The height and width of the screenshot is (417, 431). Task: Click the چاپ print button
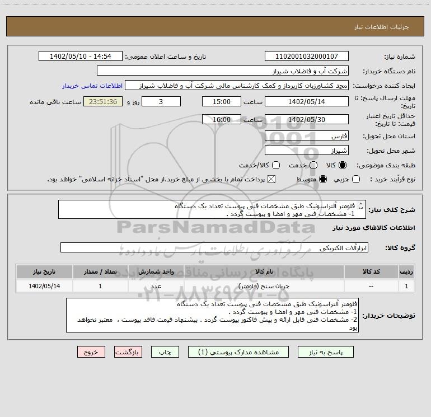(x=165, y=352)
